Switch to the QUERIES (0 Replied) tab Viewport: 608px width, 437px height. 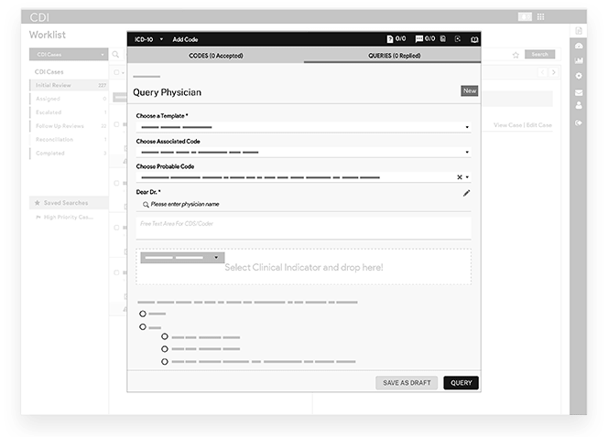click(x=393, y=56)
